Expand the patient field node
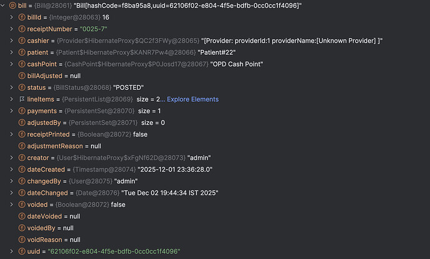This screenshot has height=259, width=430. coord(12,52)
